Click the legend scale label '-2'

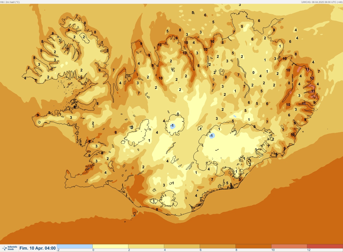[58, 250]
